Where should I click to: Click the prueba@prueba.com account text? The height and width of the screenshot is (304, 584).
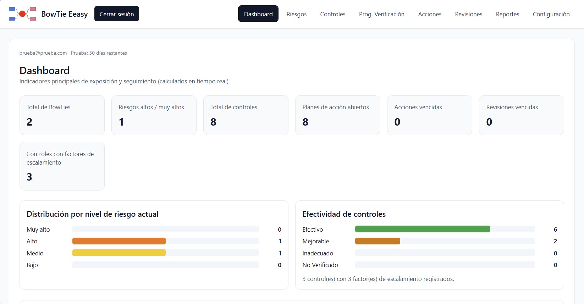(43, 53)
